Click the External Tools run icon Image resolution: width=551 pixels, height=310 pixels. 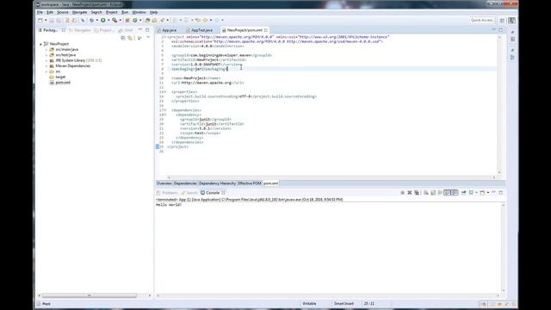click(x=115, y=21)
